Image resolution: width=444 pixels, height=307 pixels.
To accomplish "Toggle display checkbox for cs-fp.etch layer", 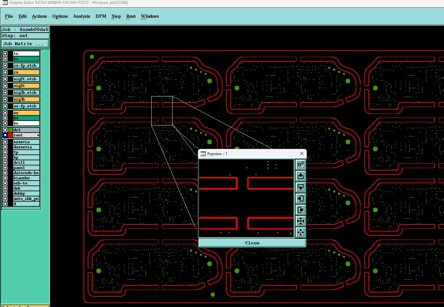I will click(5, 65).
